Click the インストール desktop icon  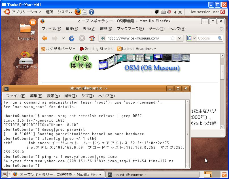(x=26, y=60)
